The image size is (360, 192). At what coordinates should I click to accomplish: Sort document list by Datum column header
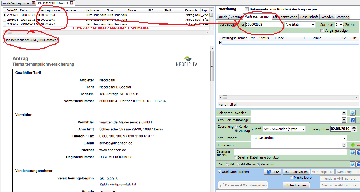tap(30, 10)
